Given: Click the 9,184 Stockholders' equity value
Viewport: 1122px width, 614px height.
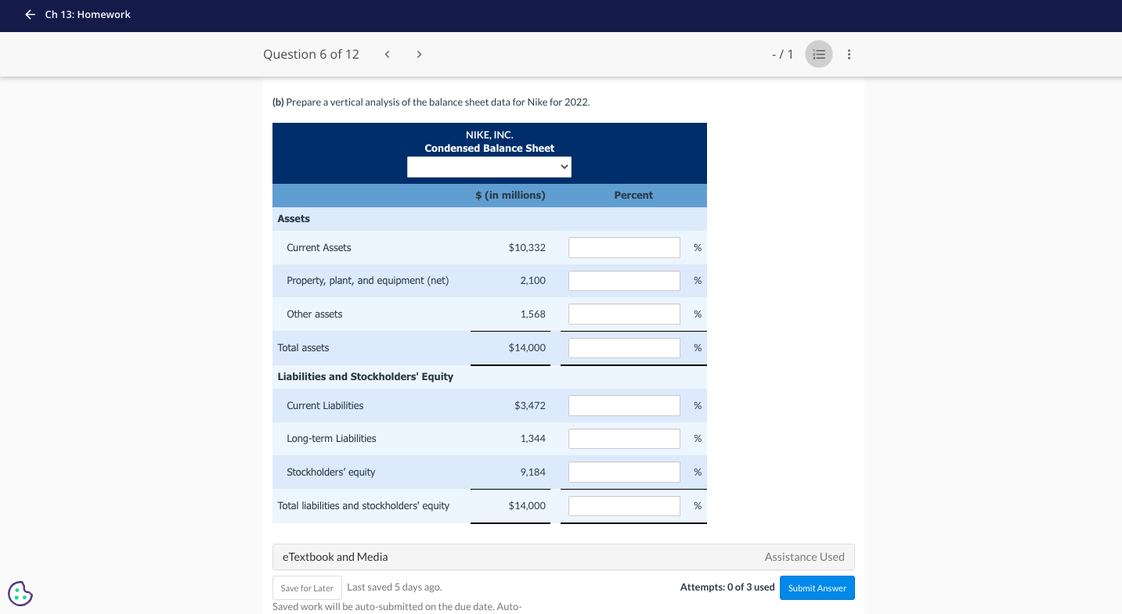Looking at the screenshot, I should [x=532, y=472].
